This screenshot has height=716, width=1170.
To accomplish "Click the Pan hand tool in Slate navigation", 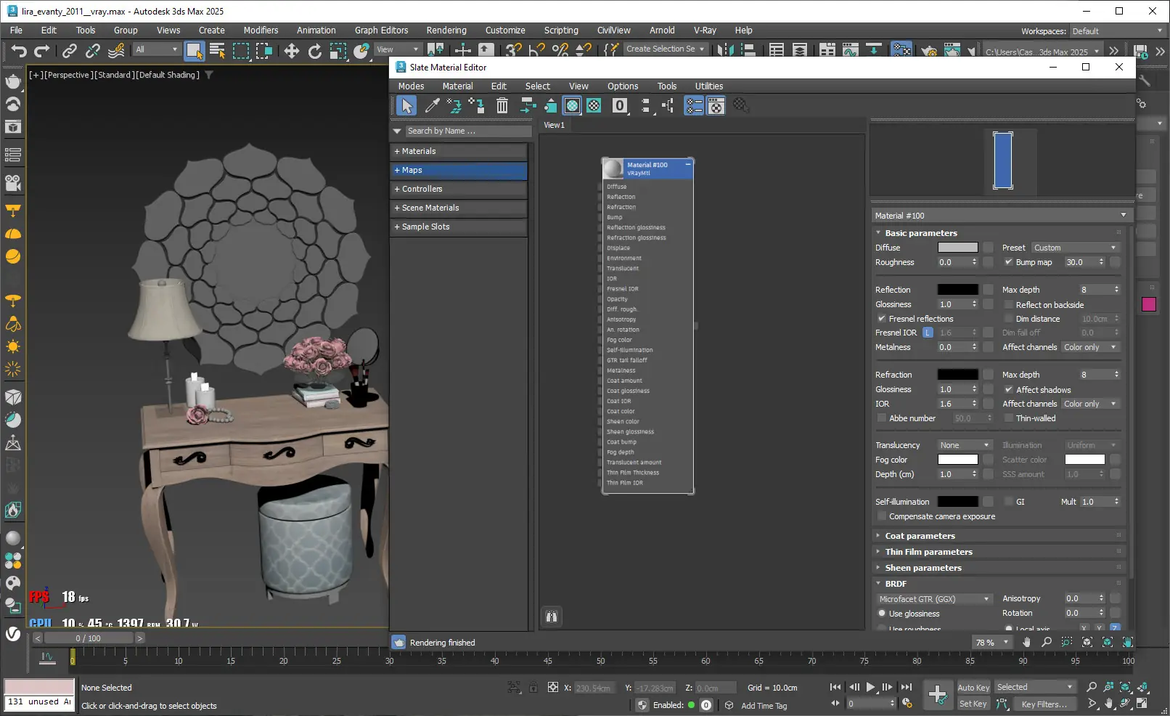I will click(x=1026, y=642).
